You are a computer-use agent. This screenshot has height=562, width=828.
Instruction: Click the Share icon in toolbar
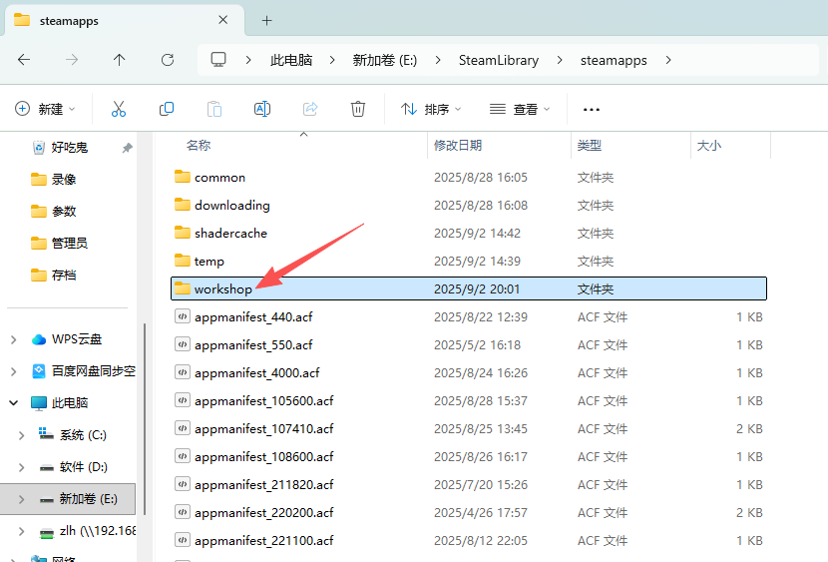(310, 109)
